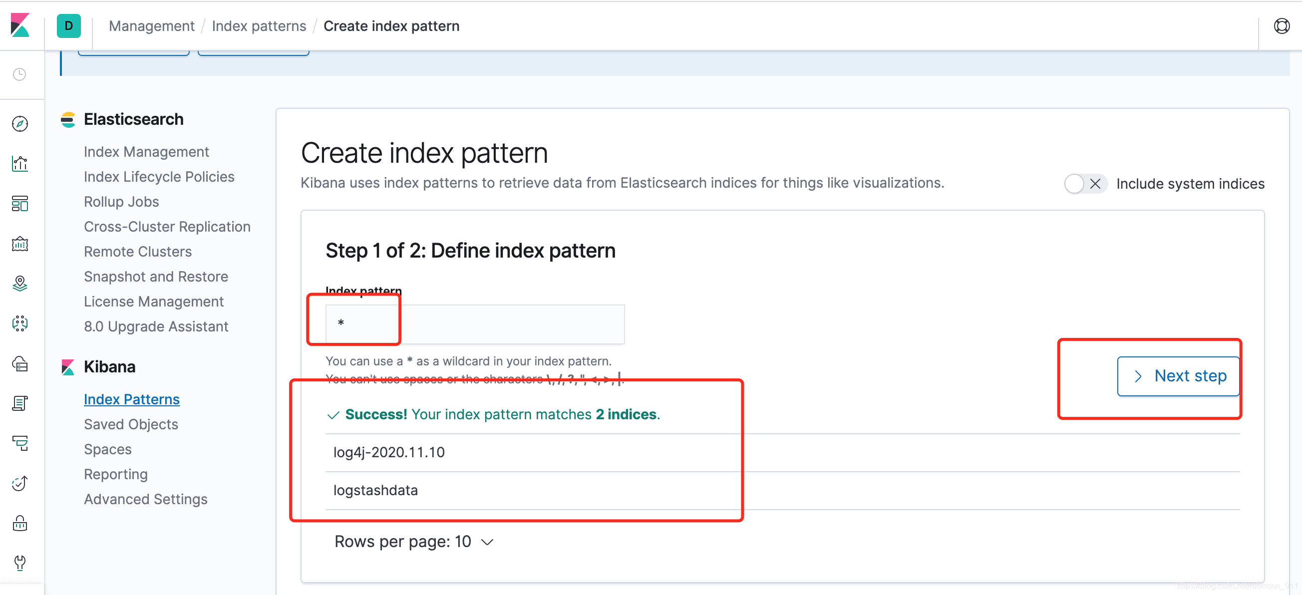The image size is (1302, 595).
Task: Click the Index pattern input field
Action: tap(475, 324)
